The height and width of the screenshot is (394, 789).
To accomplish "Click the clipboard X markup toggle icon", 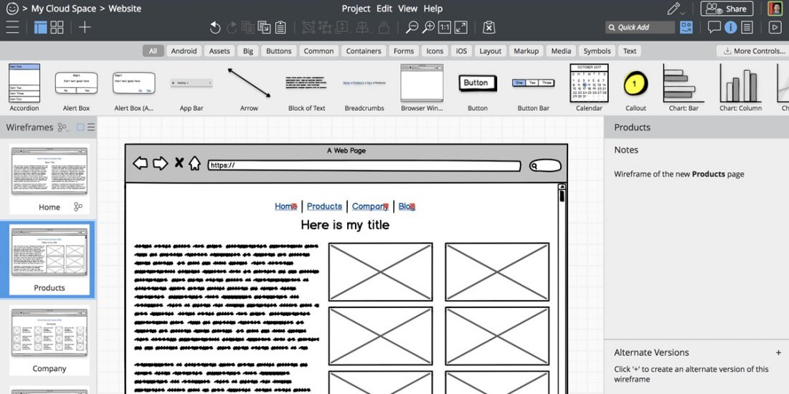I will [488, 27].
